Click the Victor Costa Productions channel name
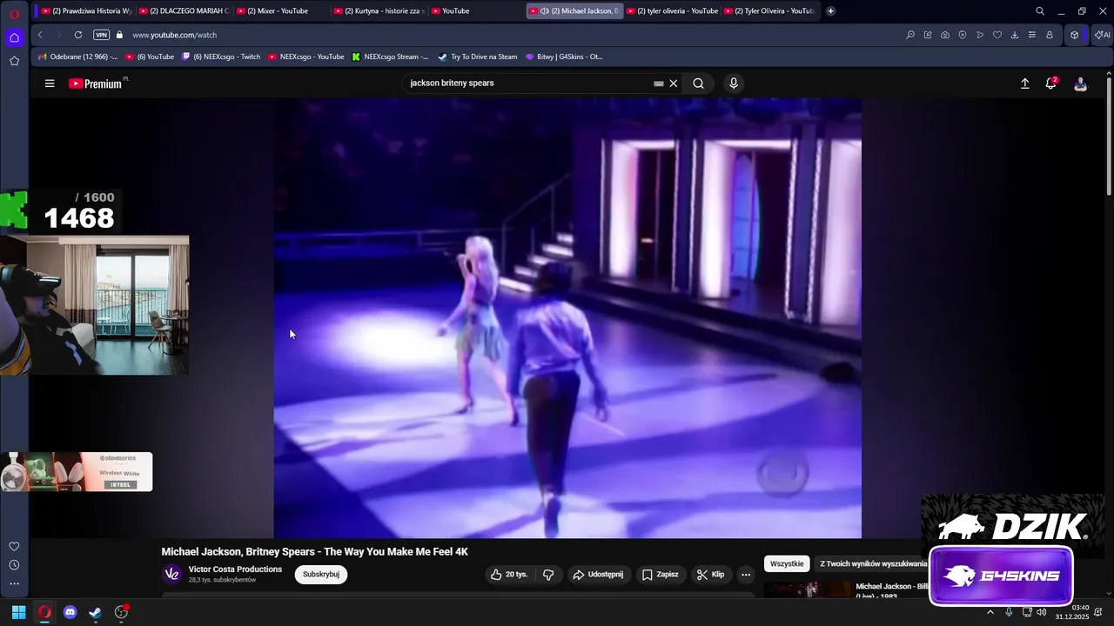The height and width of the screenshot is (626, 1114). tap(235, 569)
